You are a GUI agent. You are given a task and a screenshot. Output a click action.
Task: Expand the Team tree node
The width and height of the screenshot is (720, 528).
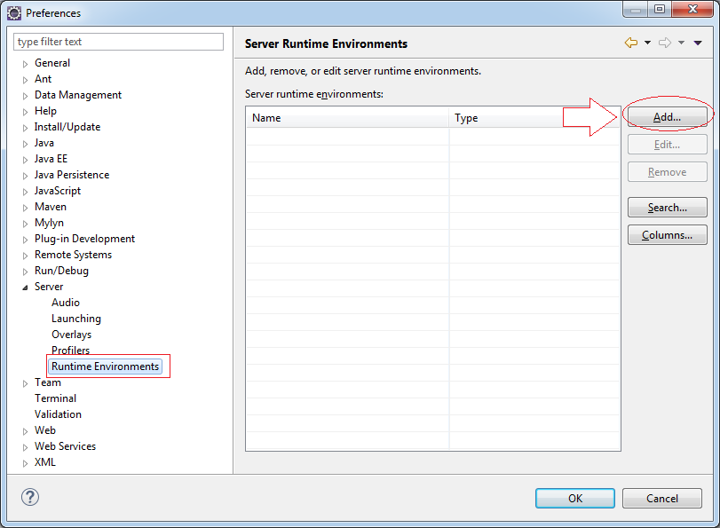point(25,383)
